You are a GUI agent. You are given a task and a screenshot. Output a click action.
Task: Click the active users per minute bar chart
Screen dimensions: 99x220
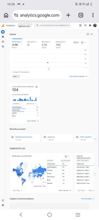click(x=25, y=99)
